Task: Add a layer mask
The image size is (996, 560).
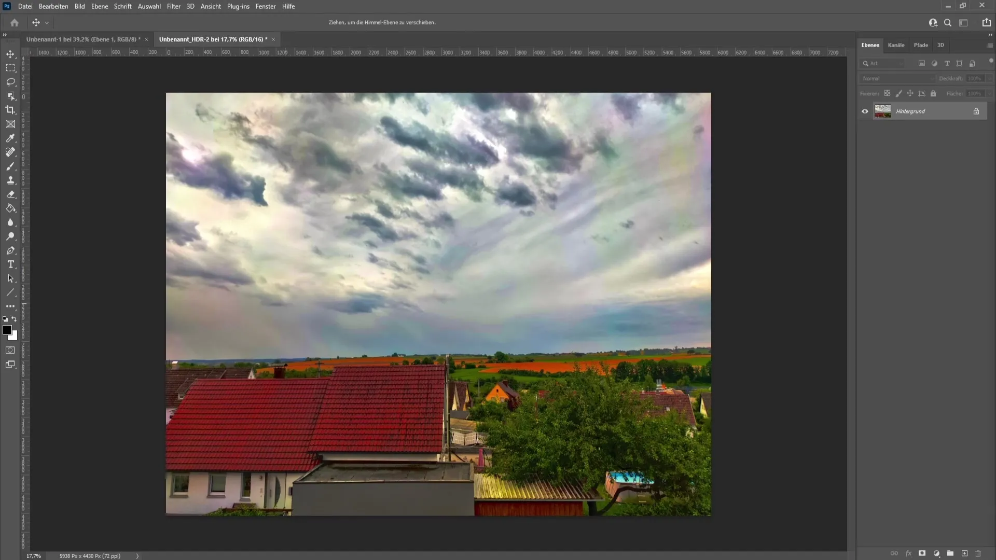Action: point(922,553)
